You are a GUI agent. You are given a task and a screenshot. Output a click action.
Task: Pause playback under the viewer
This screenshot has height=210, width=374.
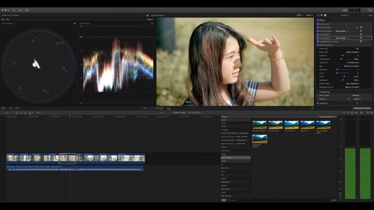pyautogui.click(x=169, y=108)
